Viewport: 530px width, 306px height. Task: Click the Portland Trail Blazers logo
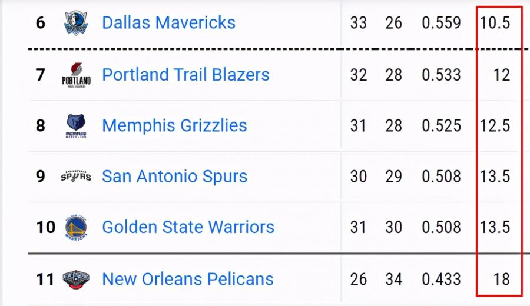click(76, 75)
